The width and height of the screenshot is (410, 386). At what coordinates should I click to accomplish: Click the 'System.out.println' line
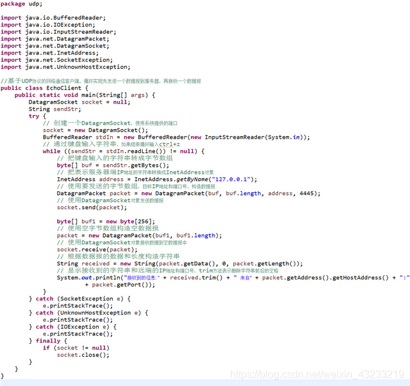pyautogui.click(x=233, y=278)
